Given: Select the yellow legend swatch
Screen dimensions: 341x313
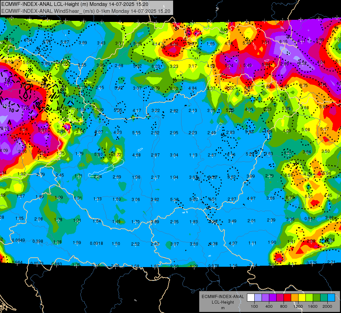Looking at the screenshot, I should [x=302, y=298].
